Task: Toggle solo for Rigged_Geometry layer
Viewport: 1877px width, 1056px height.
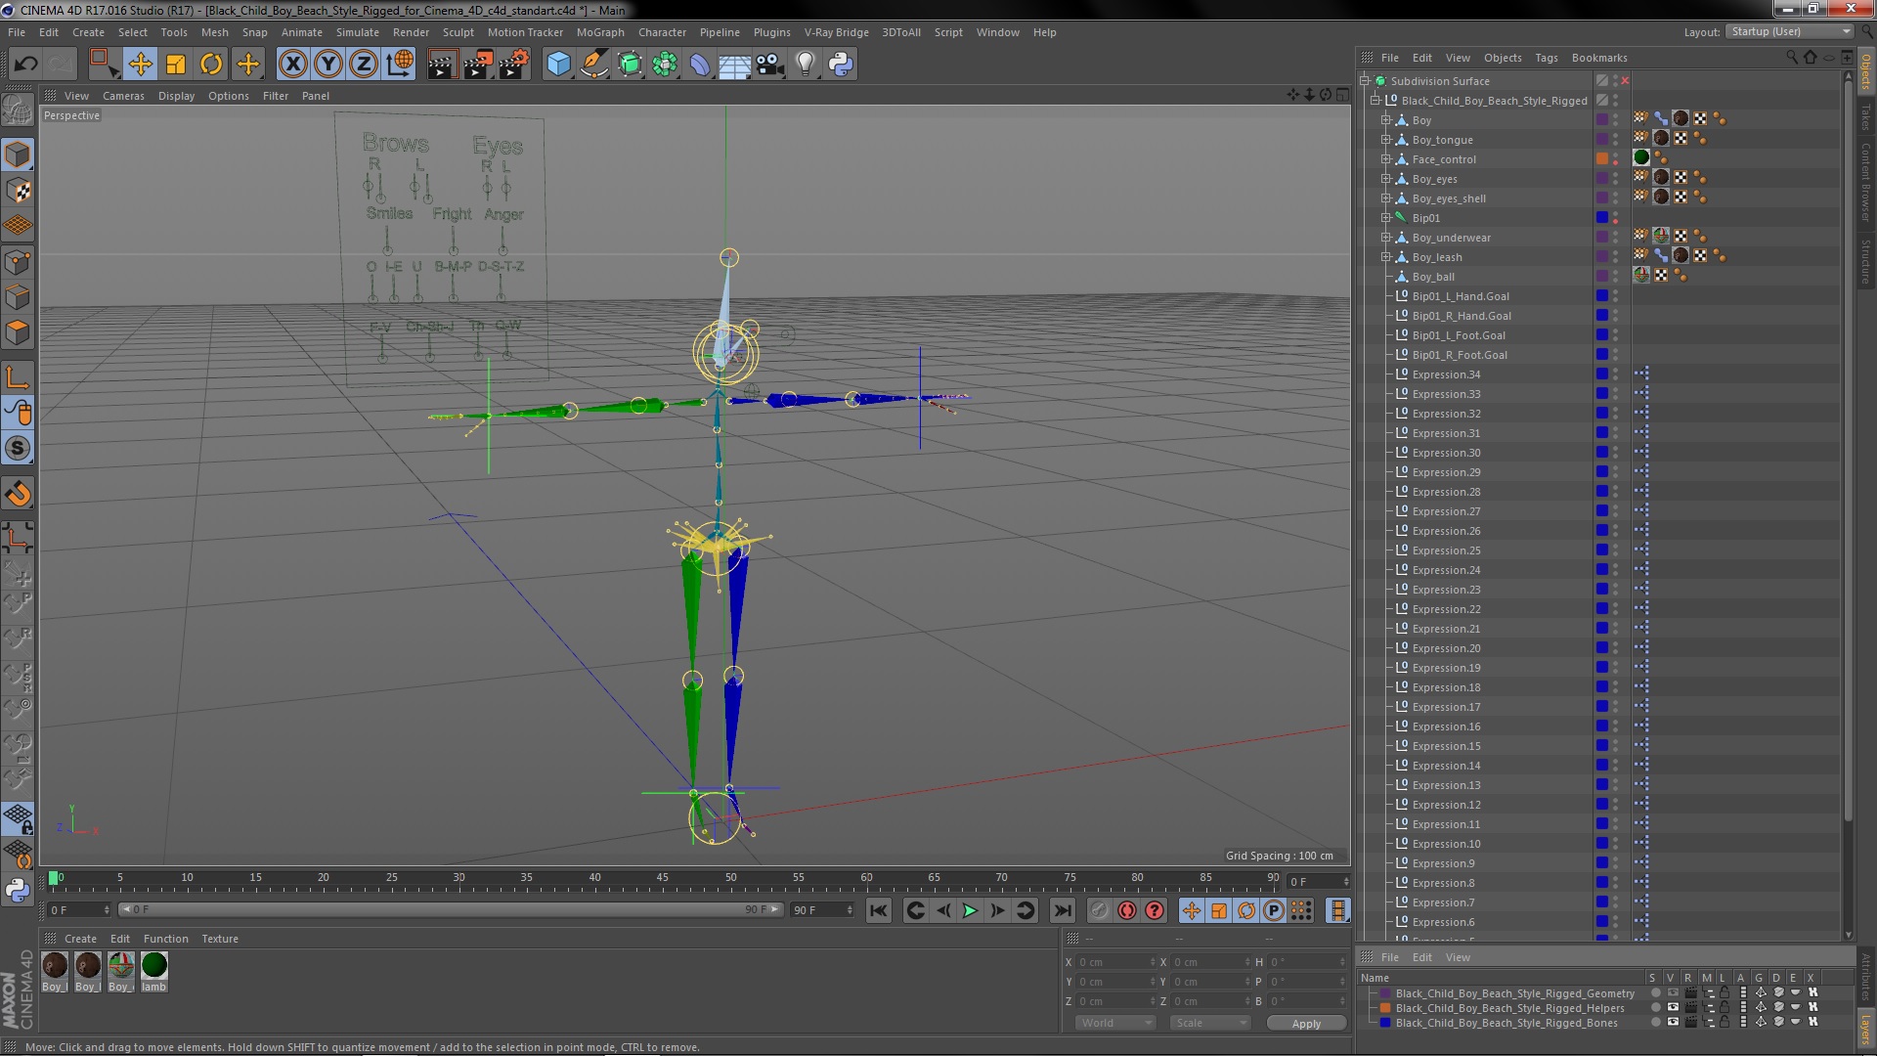Action: point(1655,993)
